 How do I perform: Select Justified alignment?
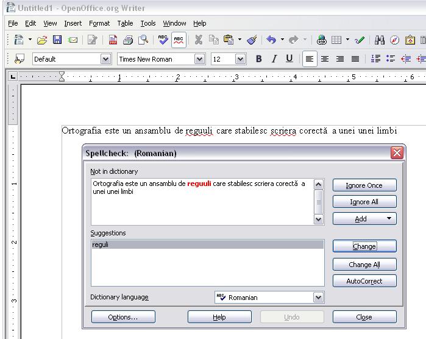click(355, 59)
